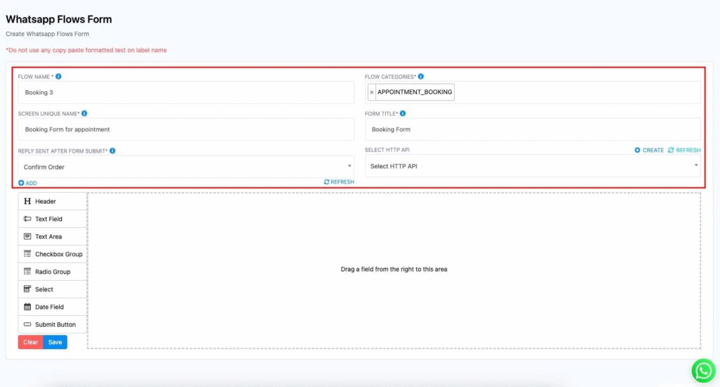Click the Screen Unique Name input field
The image size is (720, 387).
(186, 129)
